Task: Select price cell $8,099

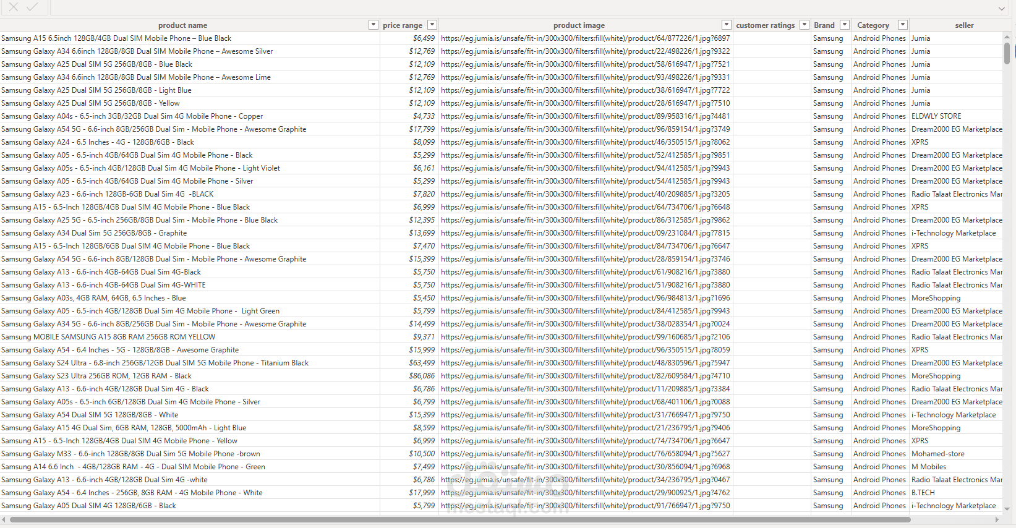Action: [x=424, y=142]
